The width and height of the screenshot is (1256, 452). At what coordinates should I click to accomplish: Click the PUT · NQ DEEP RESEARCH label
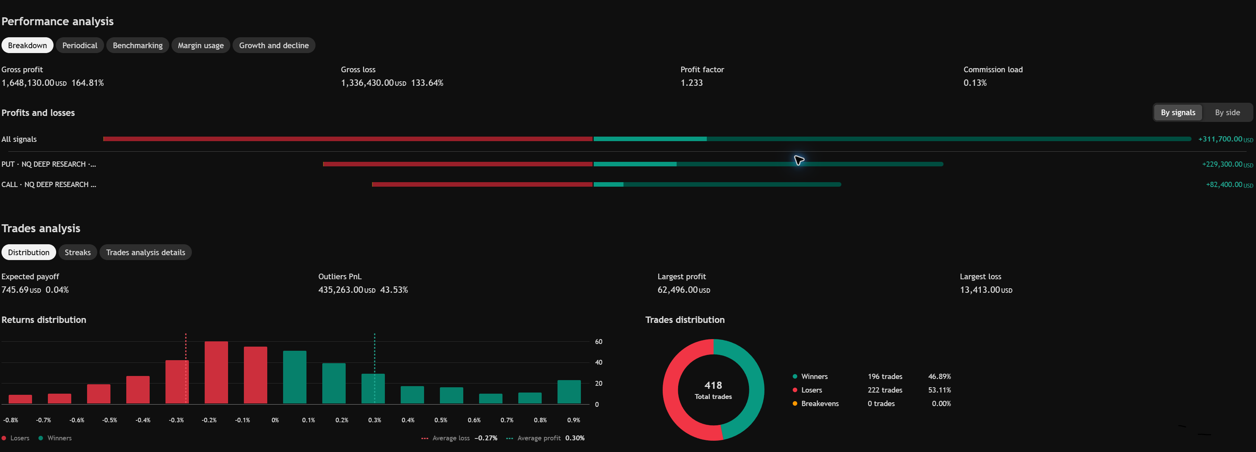pos(49,164)
